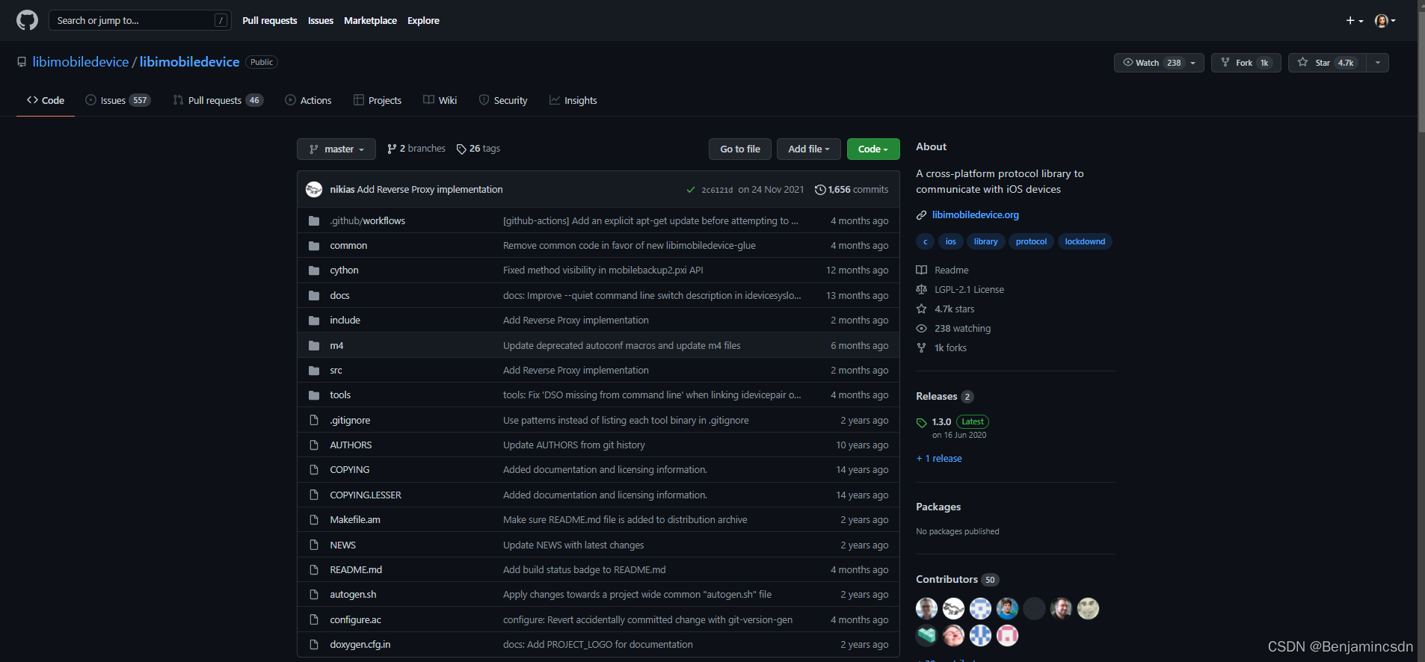The width and height of the screenshot is (1425, 662).
Task: Open the Insights tab
Action: pos(573,100)
